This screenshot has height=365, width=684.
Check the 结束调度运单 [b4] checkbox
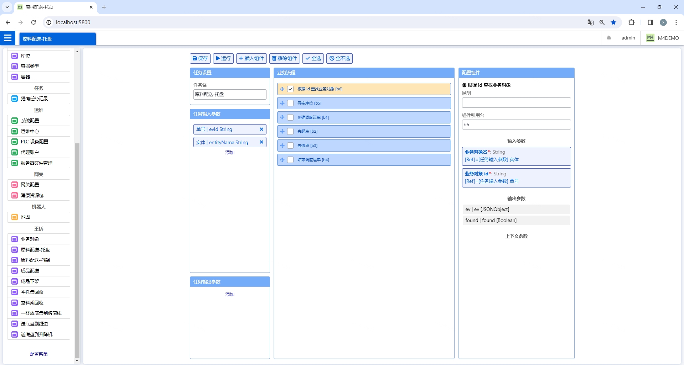pos(290,160)
